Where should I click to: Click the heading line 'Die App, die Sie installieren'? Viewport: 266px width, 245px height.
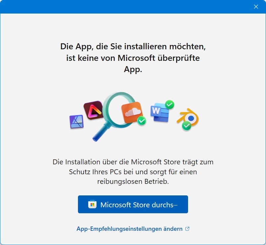tap(133, 46)
